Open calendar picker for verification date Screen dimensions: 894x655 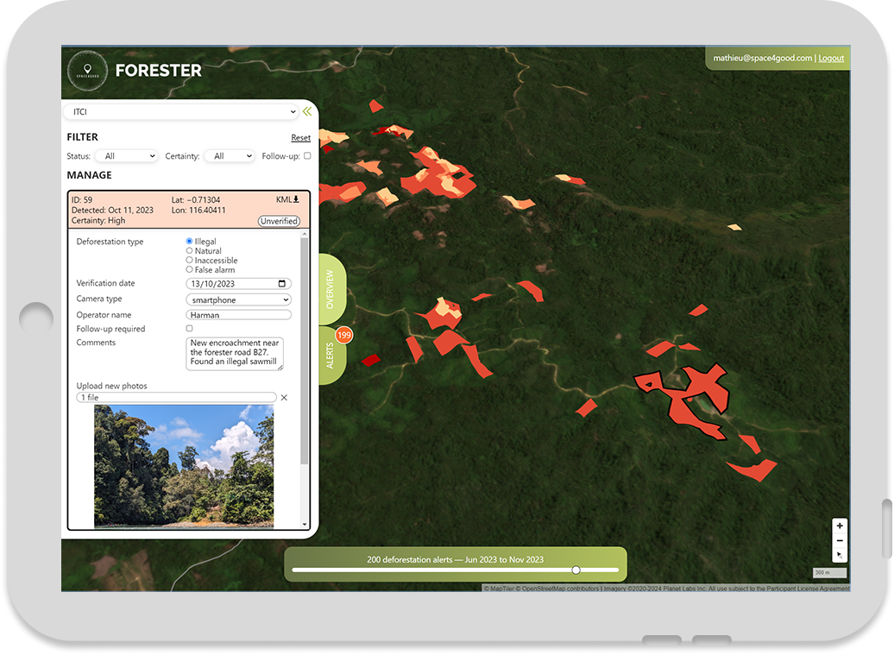[x=281, y=284]
